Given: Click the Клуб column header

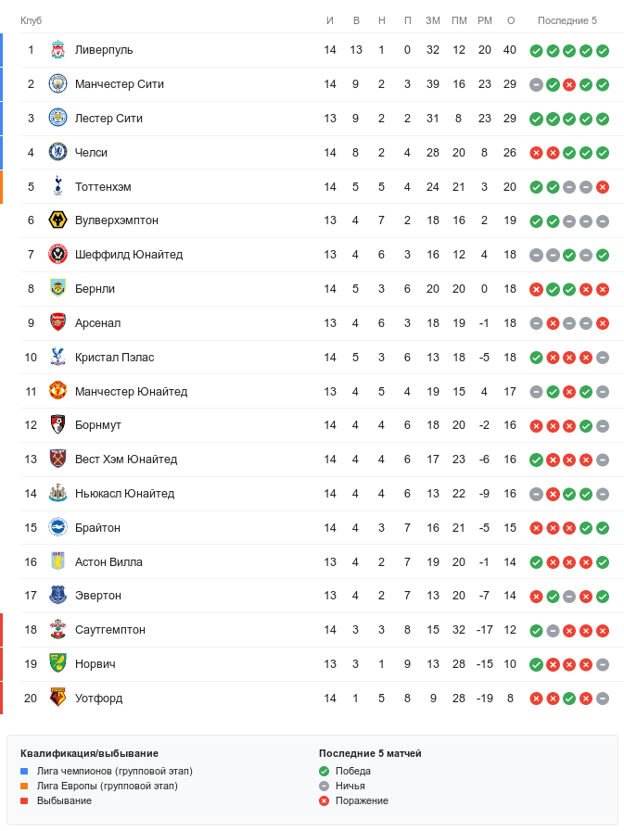Looking at the screenshot, I should [31, 20].
